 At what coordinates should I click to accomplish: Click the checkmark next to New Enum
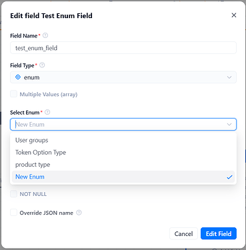click(229, 177)
